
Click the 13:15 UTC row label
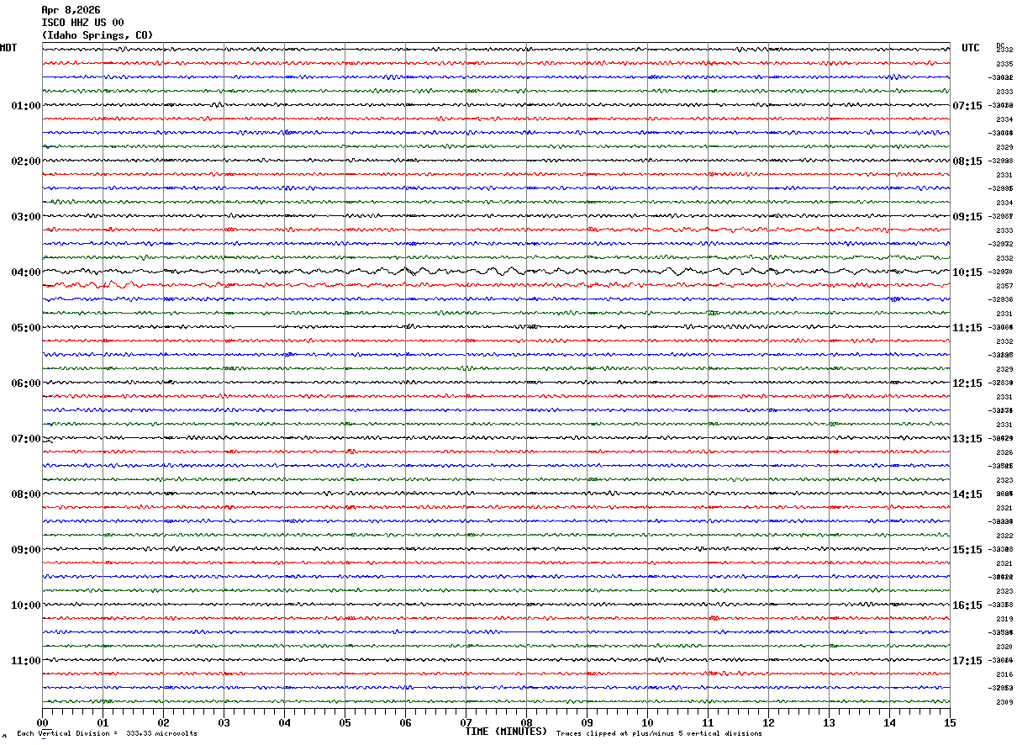(967, 439)
